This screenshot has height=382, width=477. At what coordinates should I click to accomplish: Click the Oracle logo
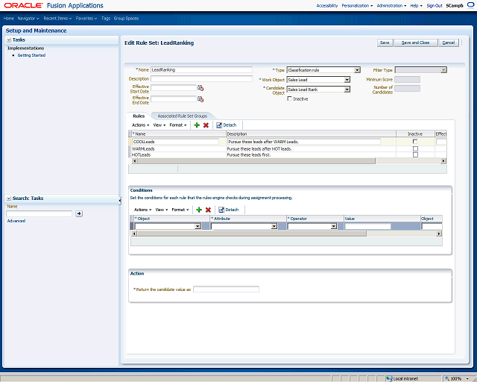23,5
